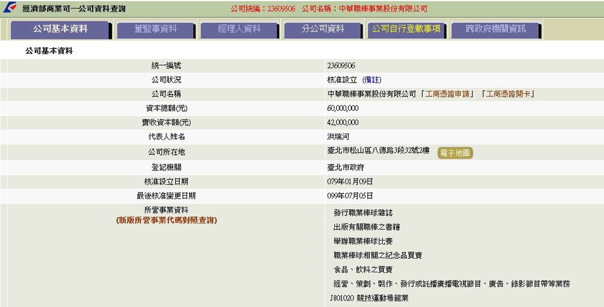Select the 統一編號 value 23609506 in the table
This screenshot has width=604, height=307.
click(x=341, y=66)
